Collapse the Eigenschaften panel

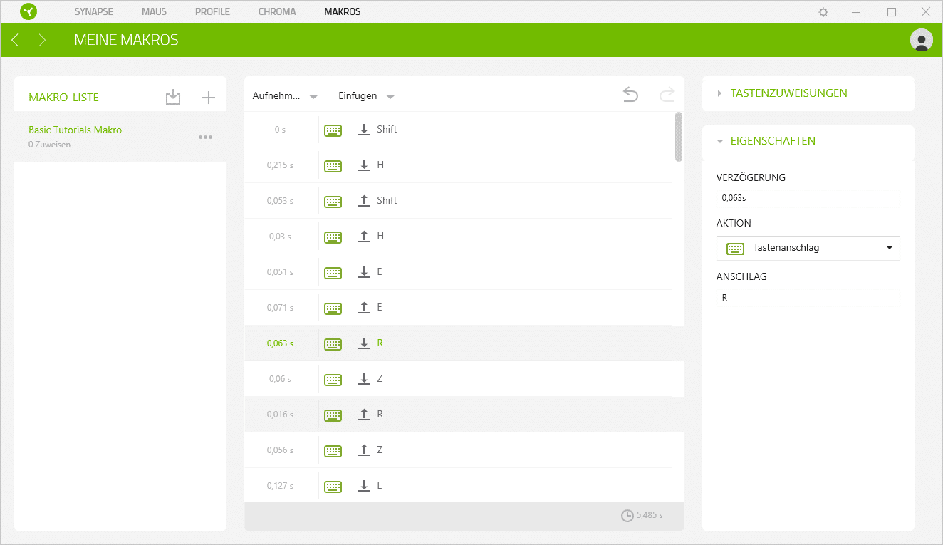coord(773,141)
